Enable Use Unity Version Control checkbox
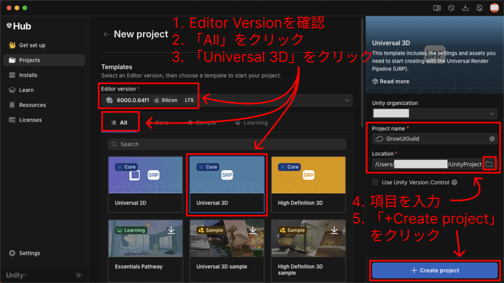 [x=376, y=182]
